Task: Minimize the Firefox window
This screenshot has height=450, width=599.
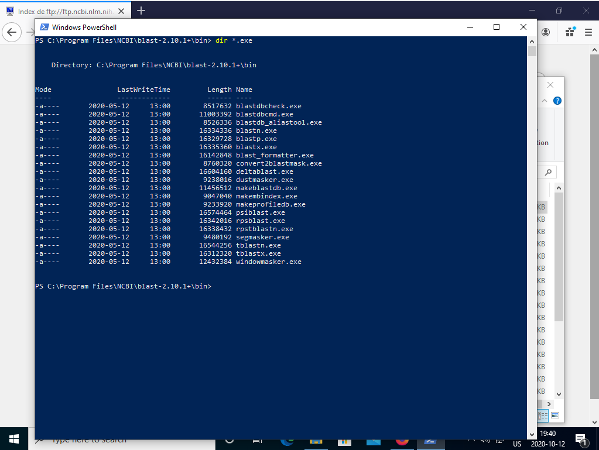Action: (533, 11)
